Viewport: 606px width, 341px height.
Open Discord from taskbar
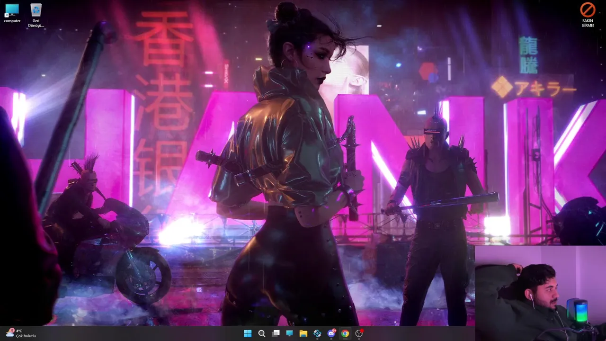pos(331,333)
